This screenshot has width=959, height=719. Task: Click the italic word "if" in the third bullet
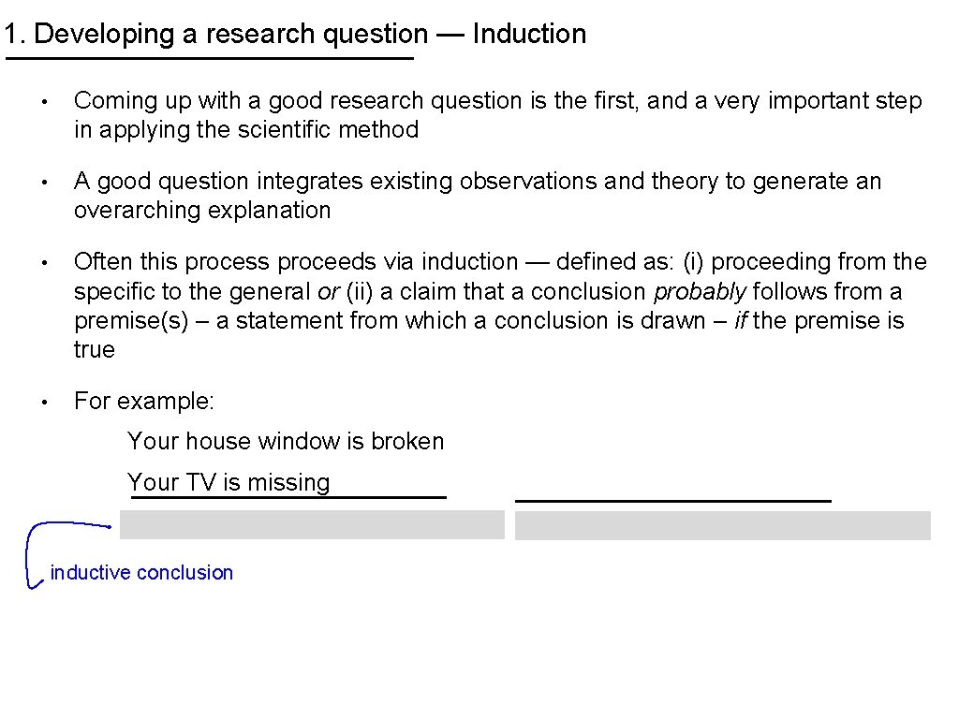739,320
